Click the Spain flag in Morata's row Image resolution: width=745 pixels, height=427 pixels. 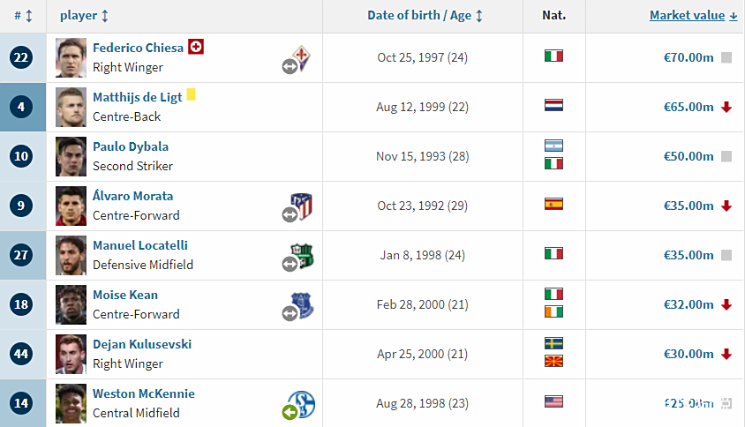click(553, 204)
